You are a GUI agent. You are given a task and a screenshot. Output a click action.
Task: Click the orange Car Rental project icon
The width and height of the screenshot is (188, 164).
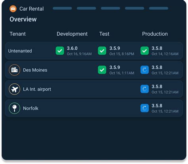pos(13,9)
